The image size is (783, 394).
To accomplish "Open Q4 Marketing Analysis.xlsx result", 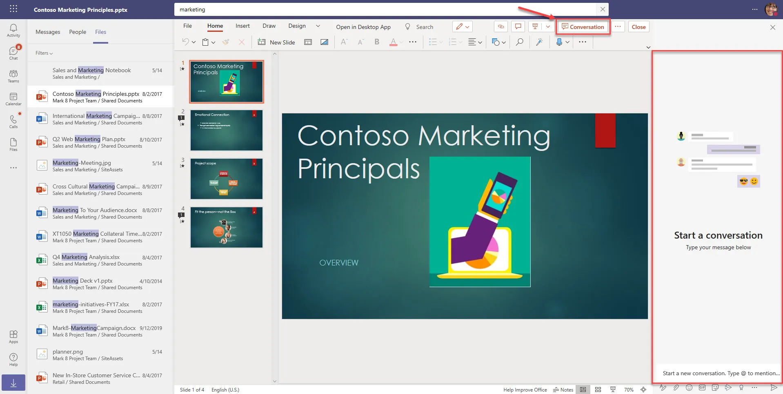I will (x=100, y=260).
